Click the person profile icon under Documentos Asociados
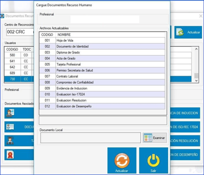This screenshot has height=175, width=204. click(10, 113)
